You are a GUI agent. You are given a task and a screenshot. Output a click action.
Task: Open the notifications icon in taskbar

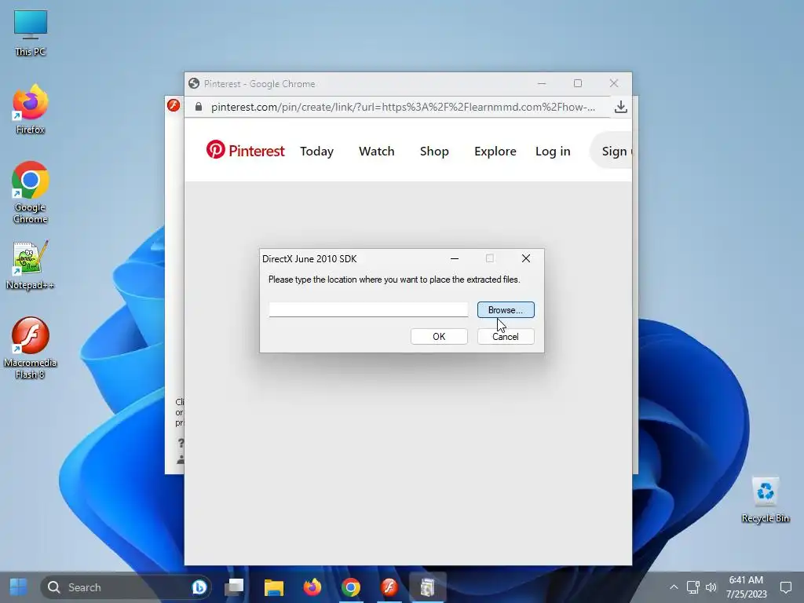(x=786, y=587)
